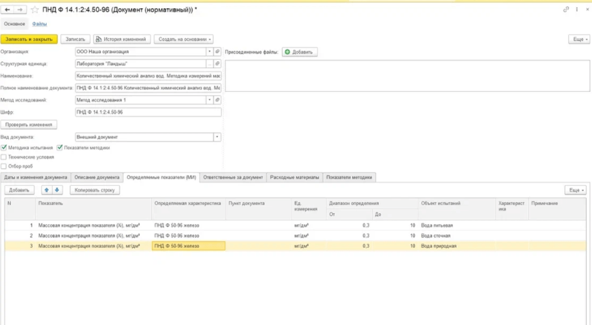Uncheck the Методика испытания checkbox
Viewport: 592px width, 325px height.
point(4,148)
